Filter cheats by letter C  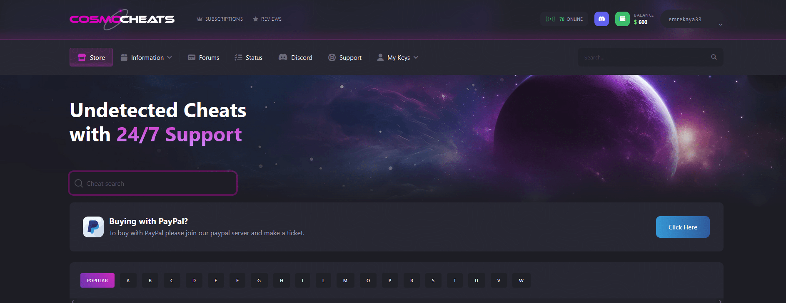pyautogui.click(x=172, y=281)
